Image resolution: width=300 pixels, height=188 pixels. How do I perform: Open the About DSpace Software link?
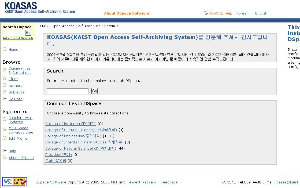127,13
